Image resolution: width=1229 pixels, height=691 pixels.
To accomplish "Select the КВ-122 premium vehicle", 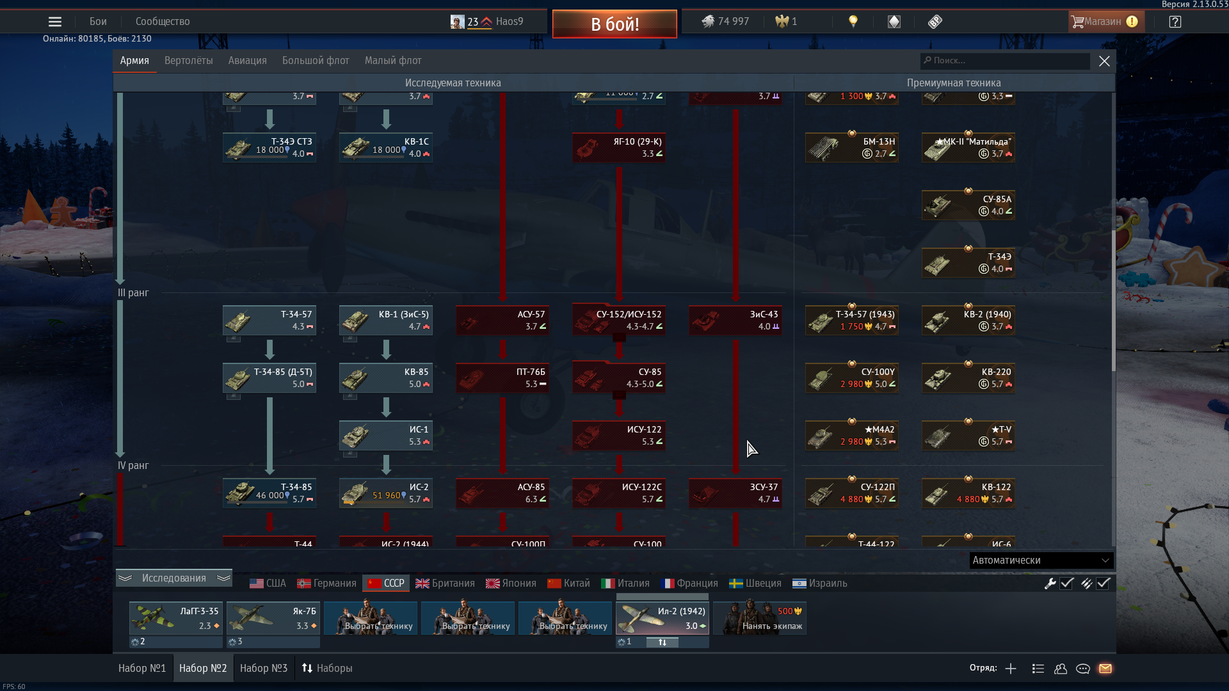I will (x=968, y=493).
